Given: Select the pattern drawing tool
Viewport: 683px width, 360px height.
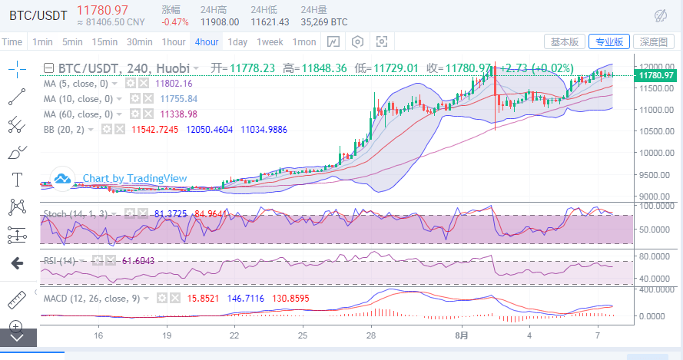Looking at the screenshot, I should click(x=17, y=207).
